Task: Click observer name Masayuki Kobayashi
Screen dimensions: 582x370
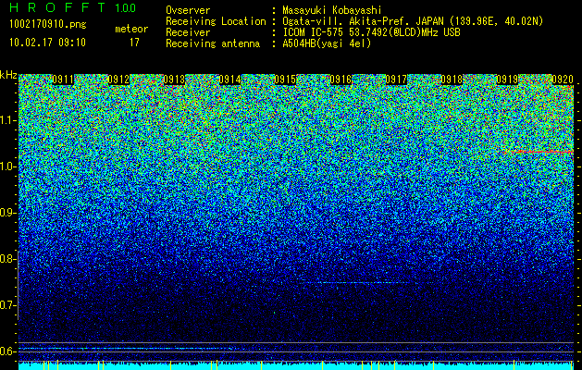Action: tap(332, 10)
